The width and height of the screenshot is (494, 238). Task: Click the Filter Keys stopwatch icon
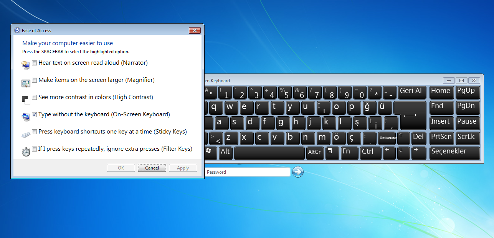click(x=26, y=152)
